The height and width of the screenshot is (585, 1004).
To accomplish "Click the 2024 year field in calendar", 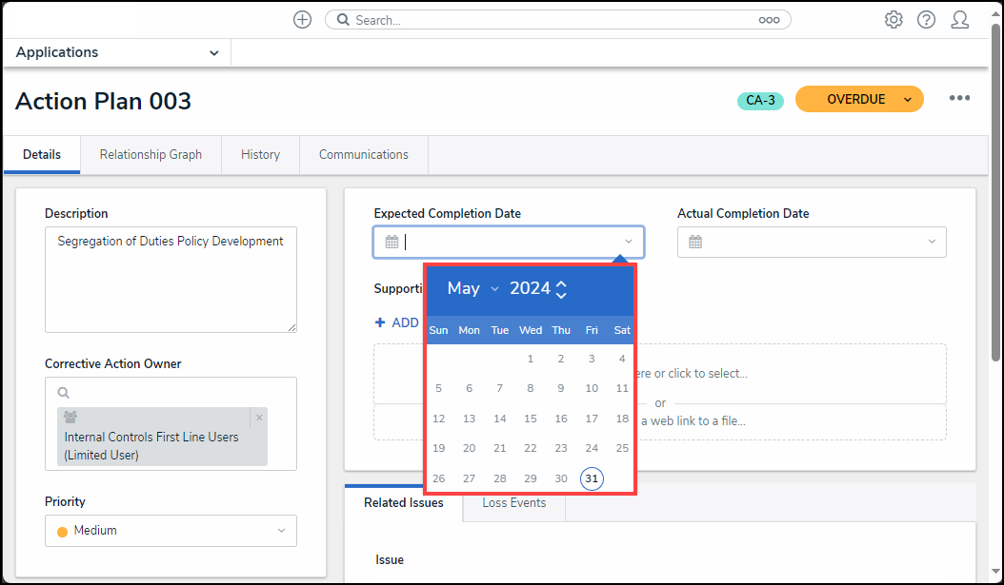I will click(x=531, y=288).
